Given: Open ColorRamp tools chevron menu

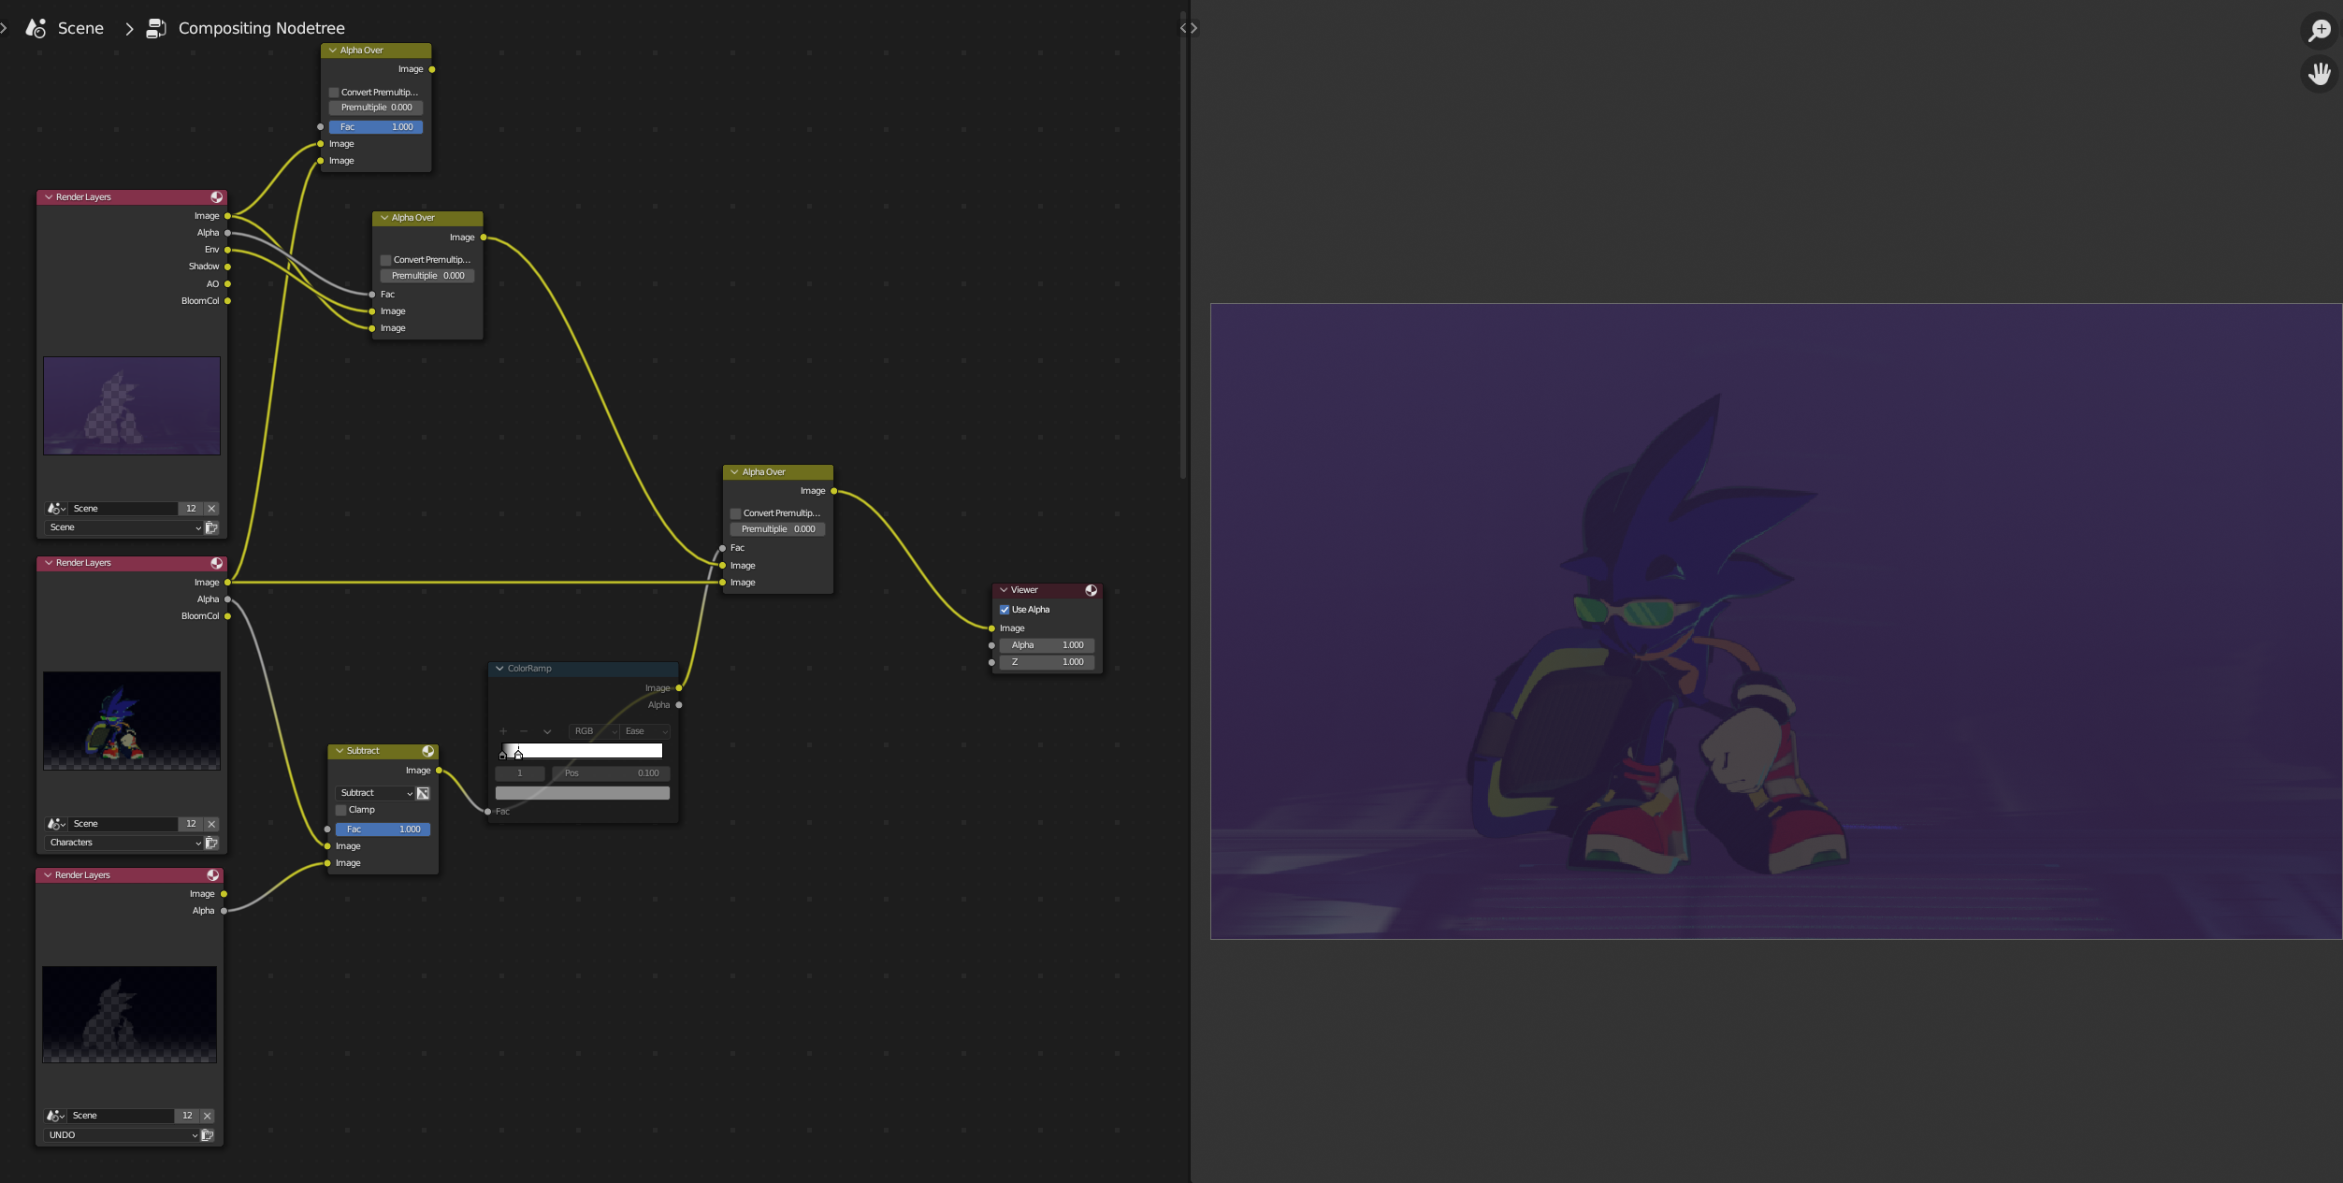Looking at the screenshot, I should pos(547,731).
